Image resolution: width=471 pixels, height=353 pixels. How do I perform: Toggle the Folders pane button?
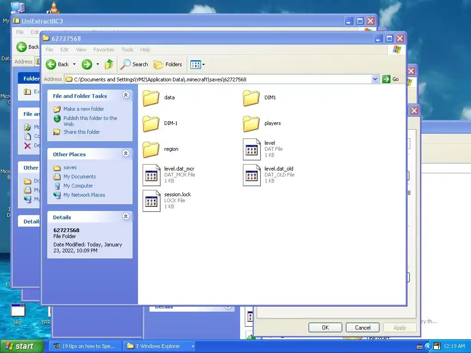pos(167,64)
